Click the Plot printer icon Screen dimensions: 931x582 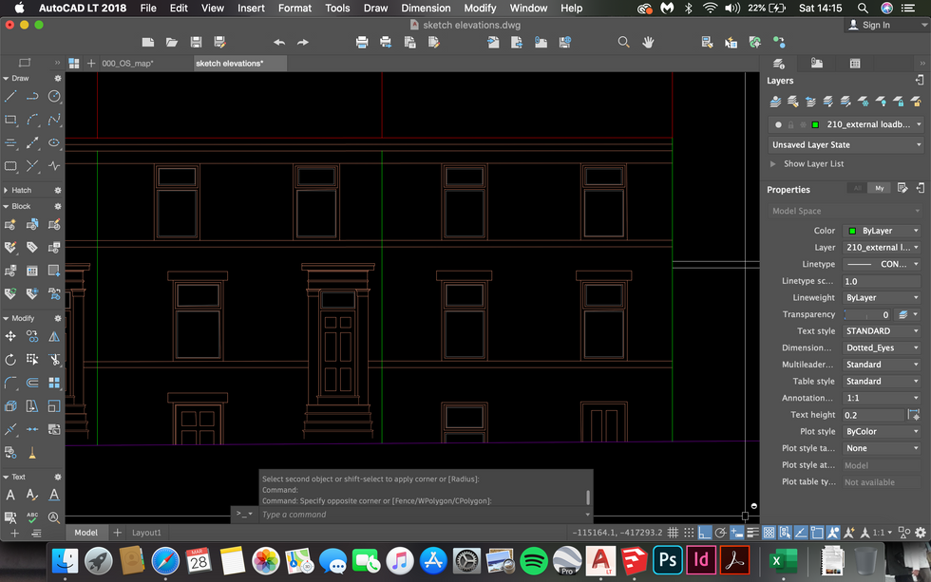coord(362,42)
